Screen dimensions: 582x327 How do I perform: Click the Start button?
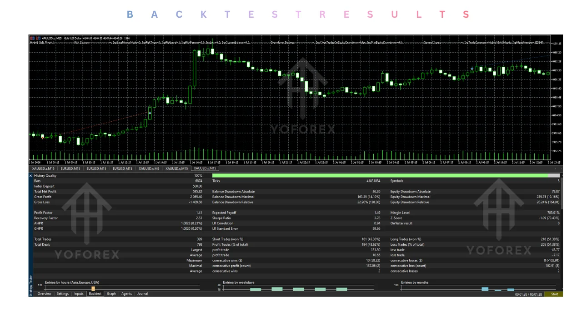(554, 294)
